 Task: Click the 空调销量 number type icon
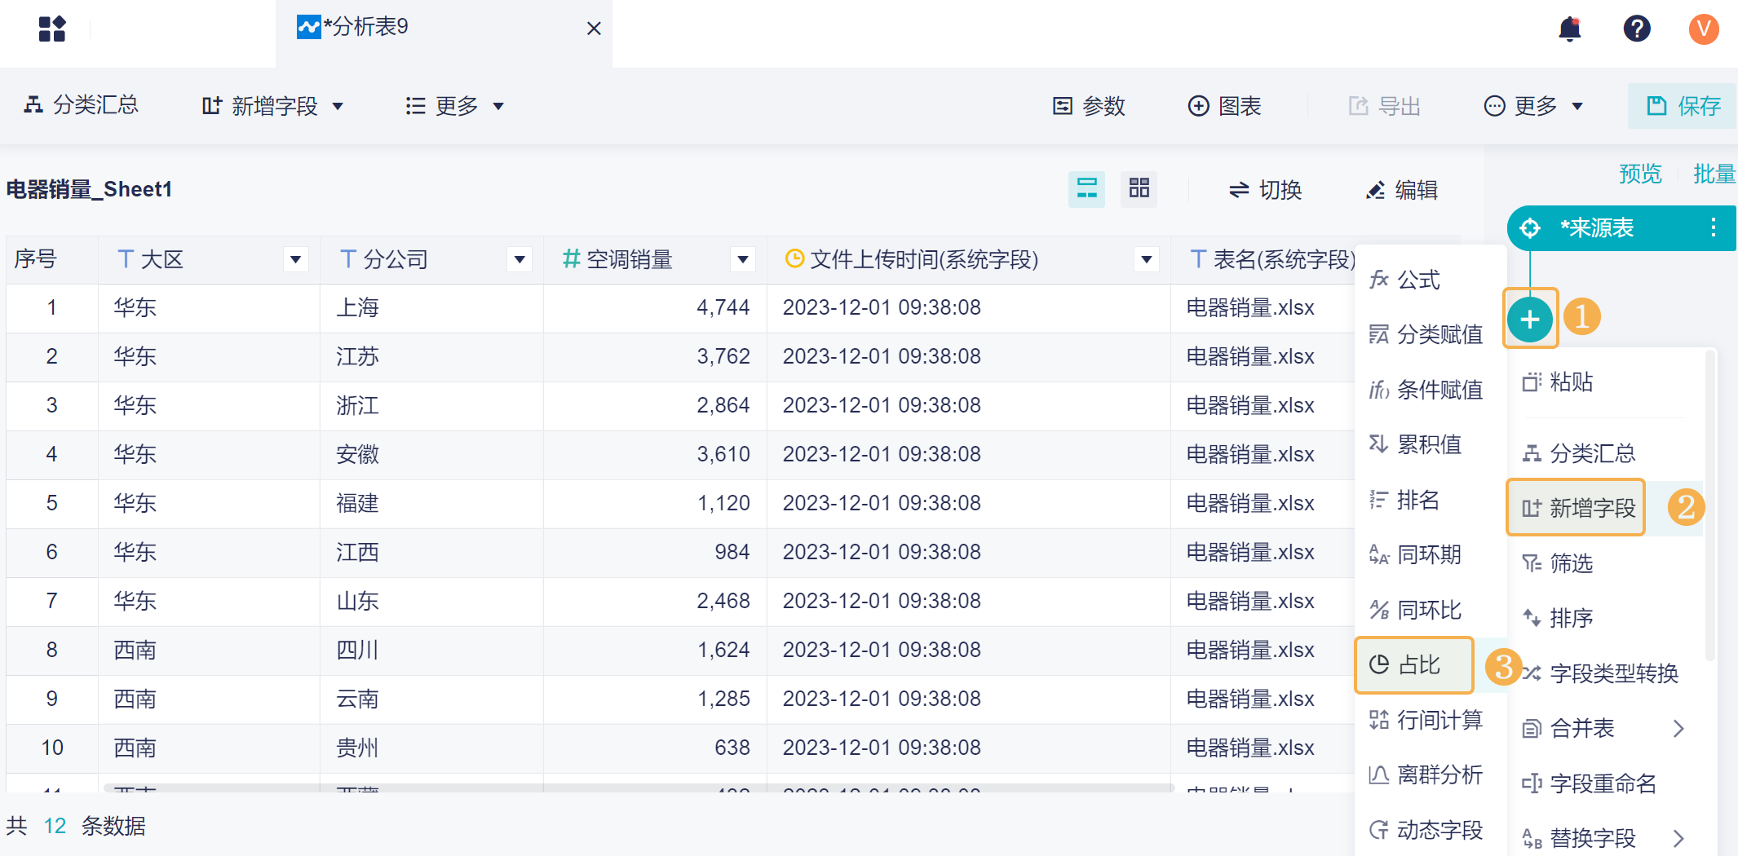(571, 259)
